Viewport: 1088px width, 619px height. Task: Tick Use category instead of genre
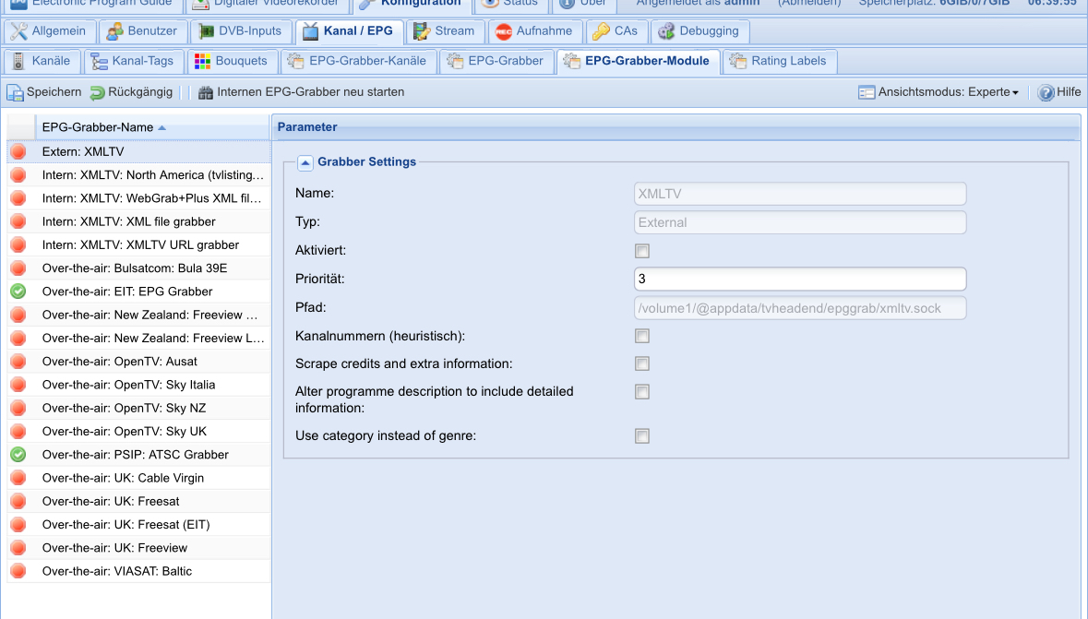[642, 435]
